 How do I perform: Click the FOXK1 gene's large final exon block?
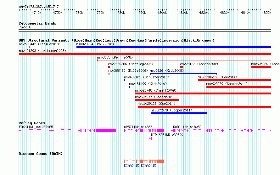[x=106, y=131]
